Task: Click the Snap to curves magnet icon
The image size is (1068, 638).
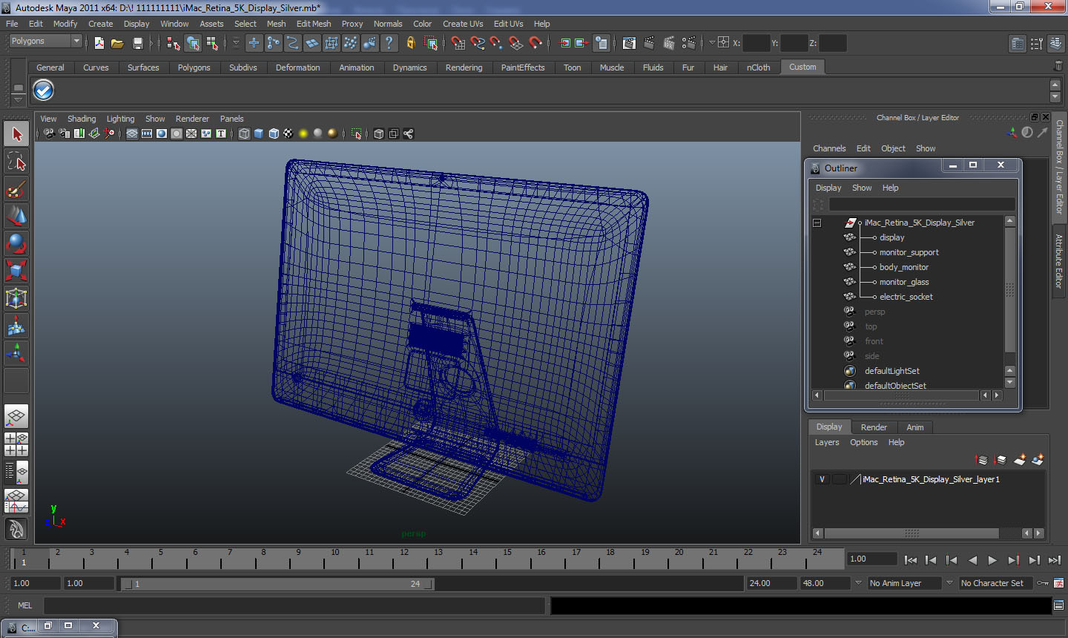Action: tap(478, 43)
